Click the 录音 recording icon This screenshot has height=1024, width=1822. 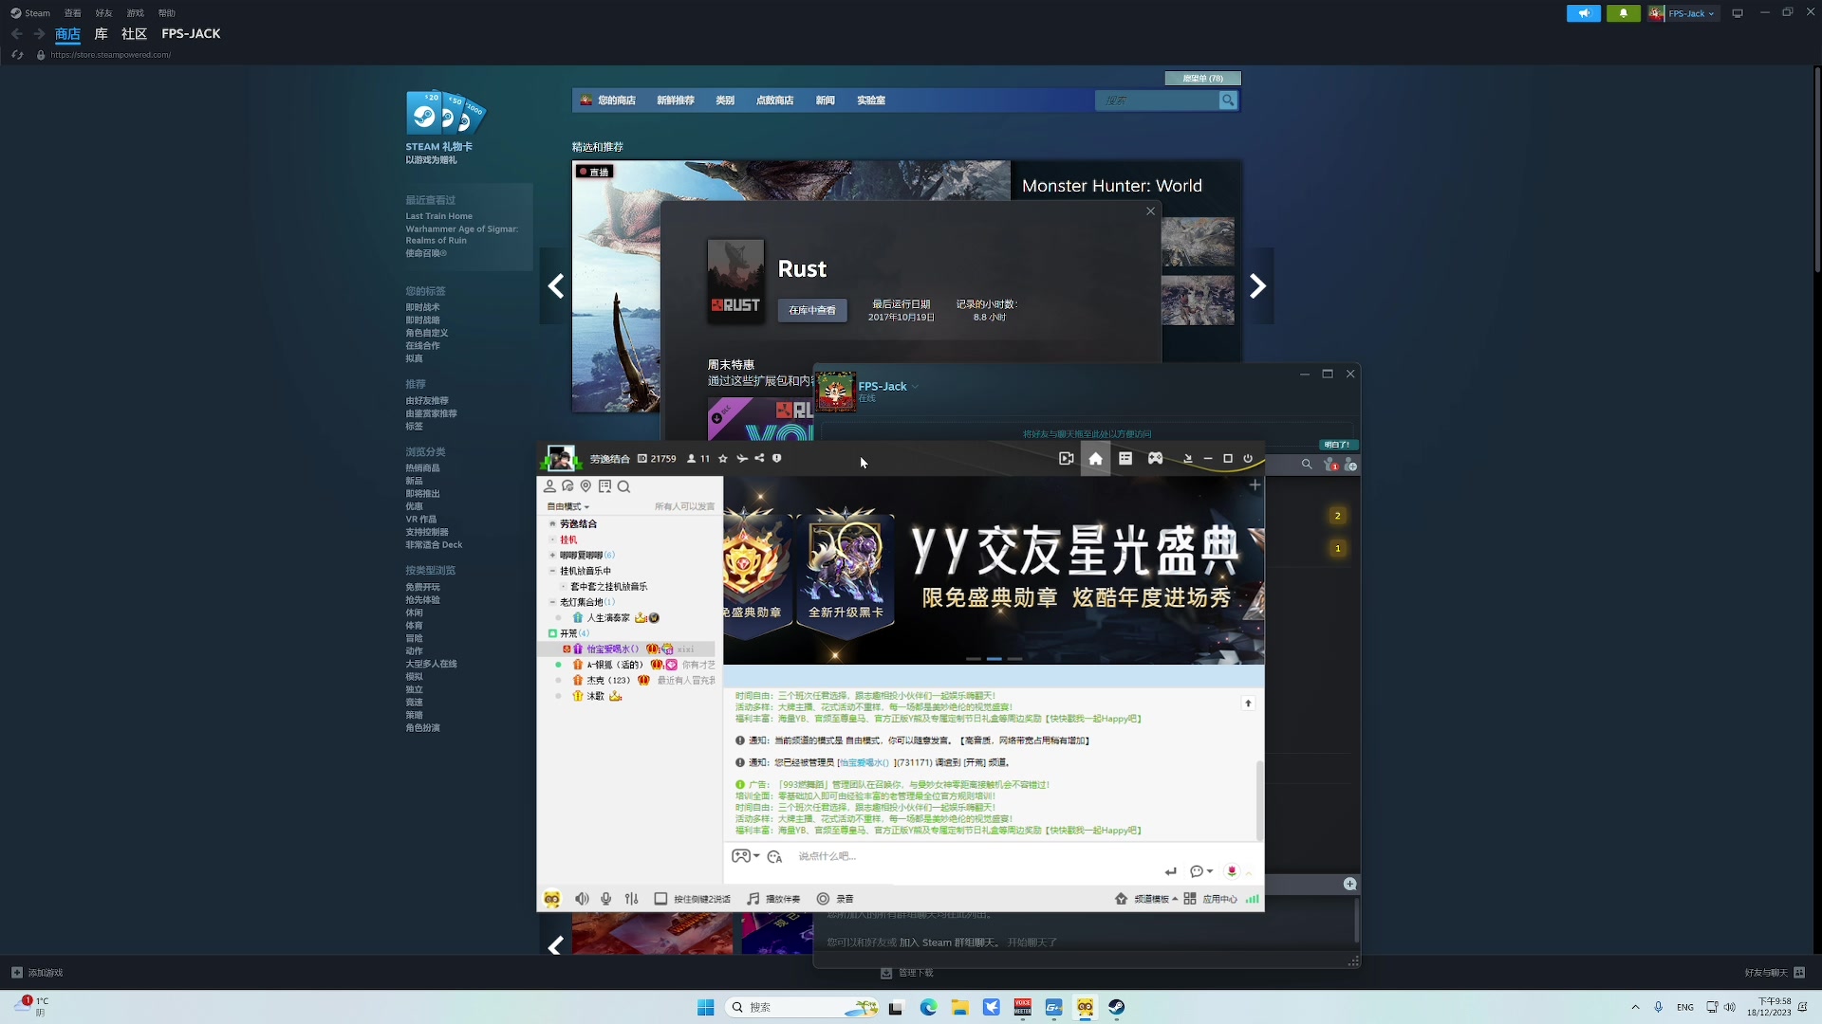point(824,899)
